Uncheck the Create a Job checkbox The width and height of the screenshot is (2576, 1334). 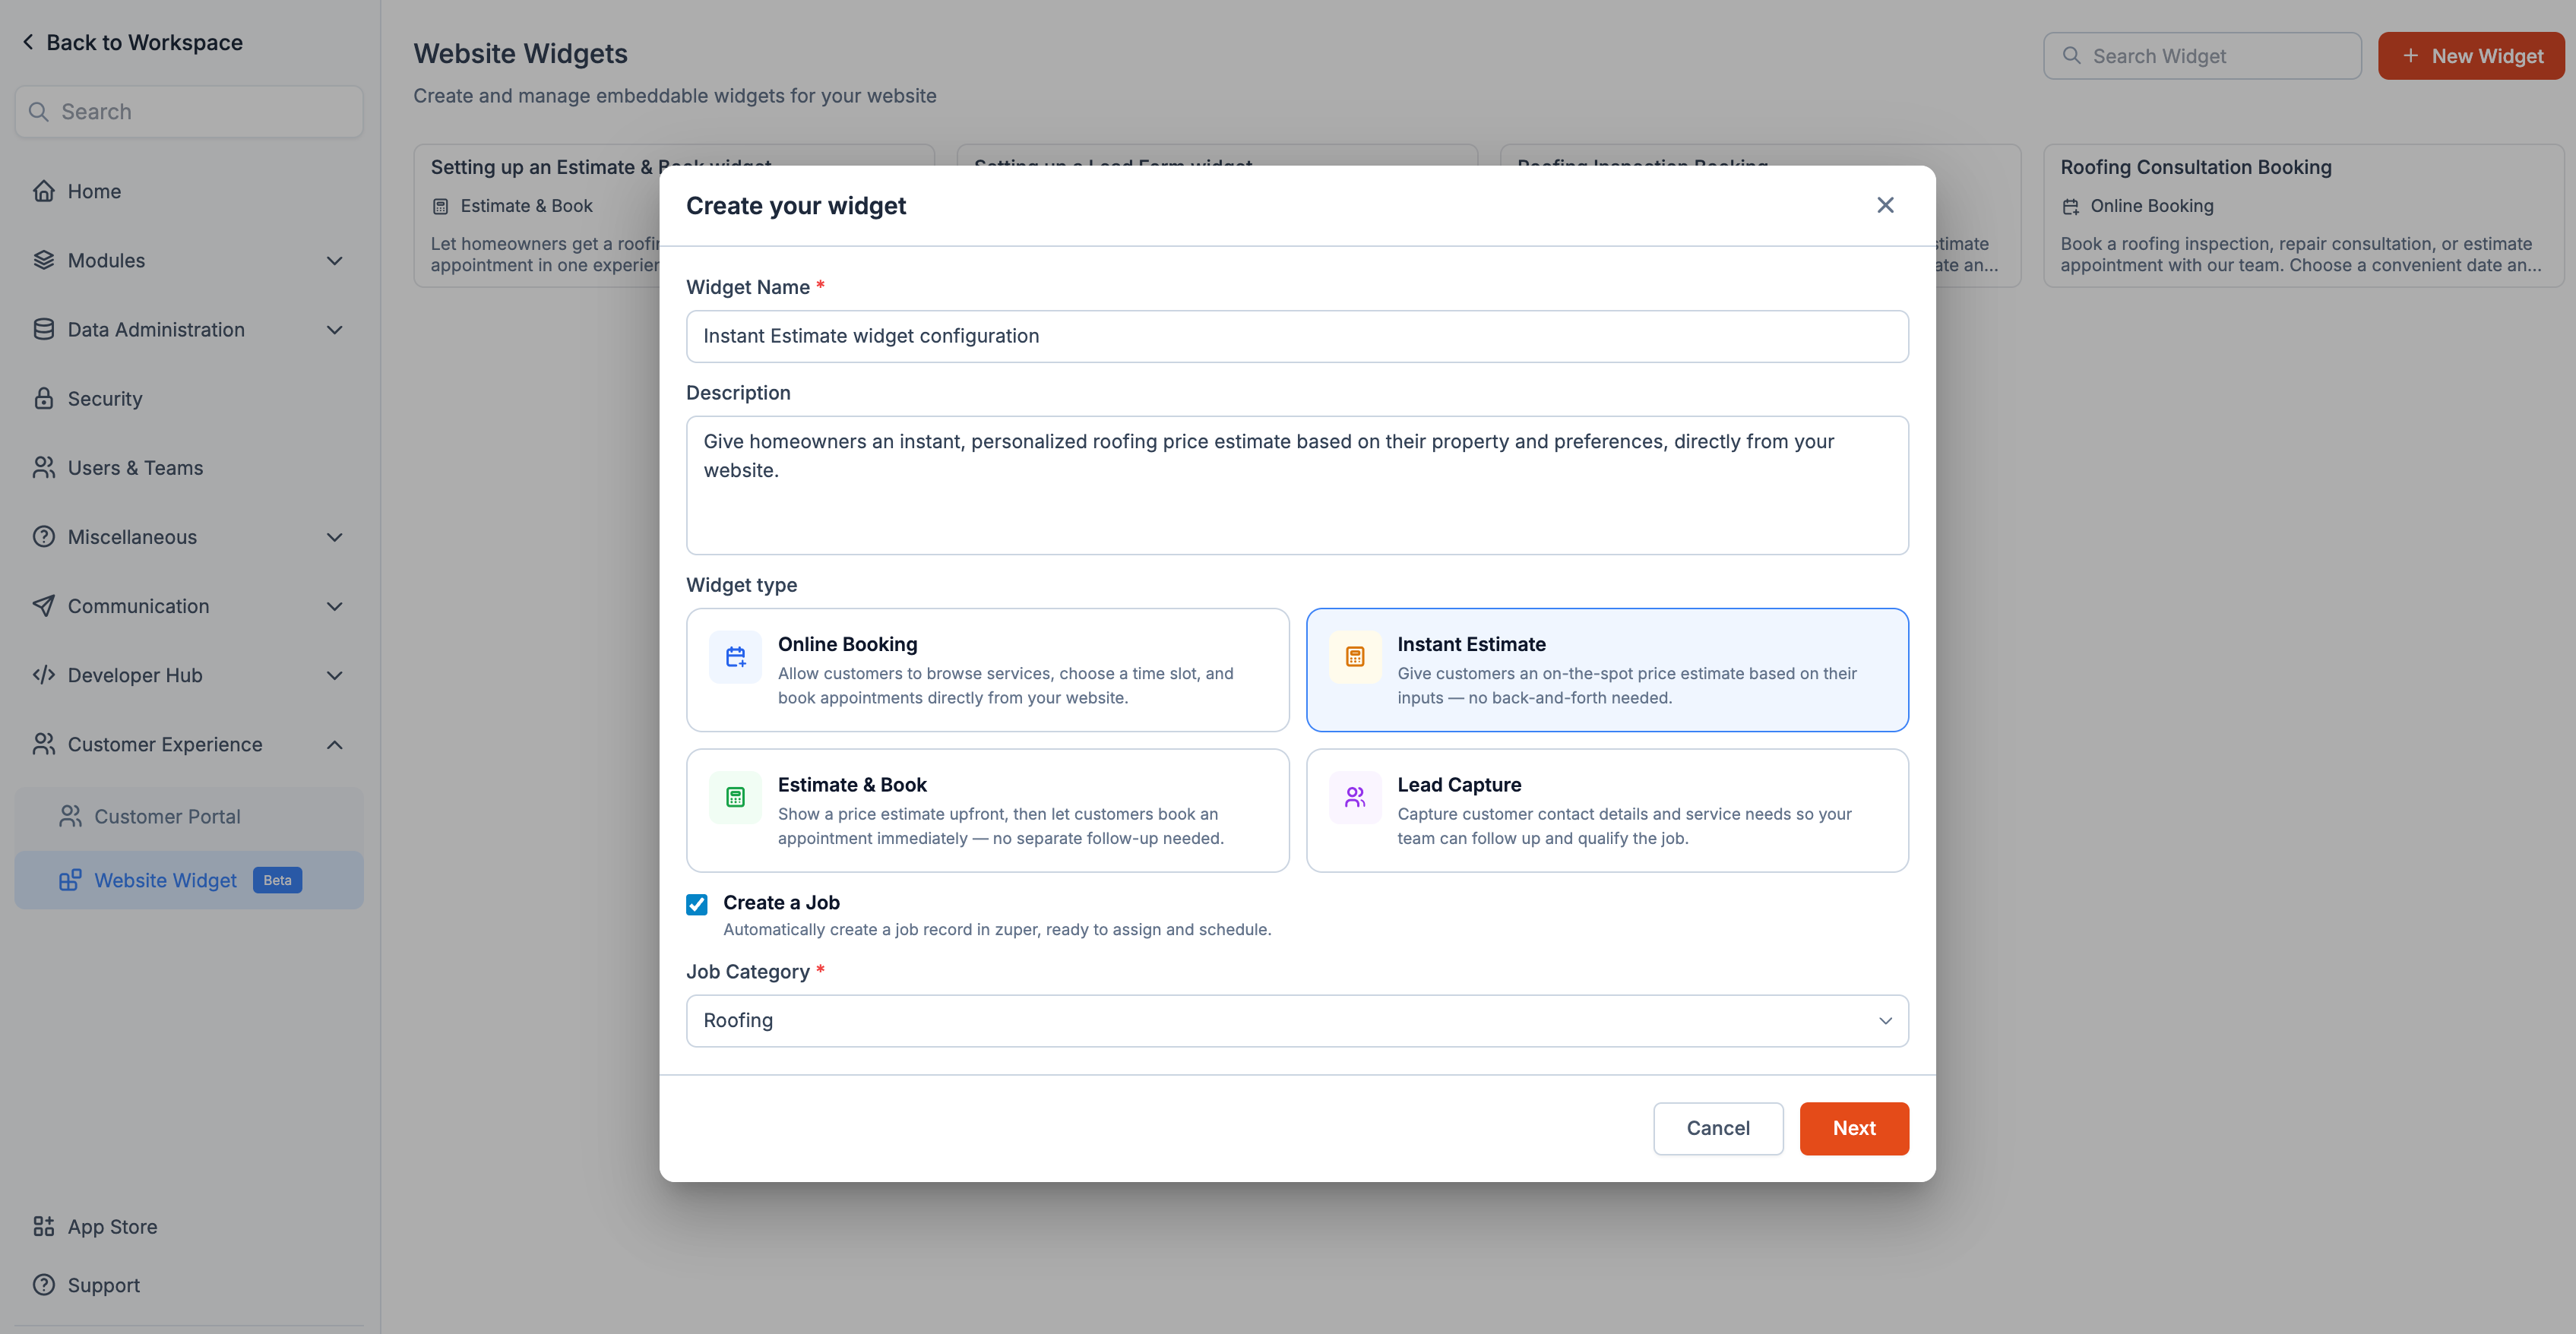click(697, 904)
